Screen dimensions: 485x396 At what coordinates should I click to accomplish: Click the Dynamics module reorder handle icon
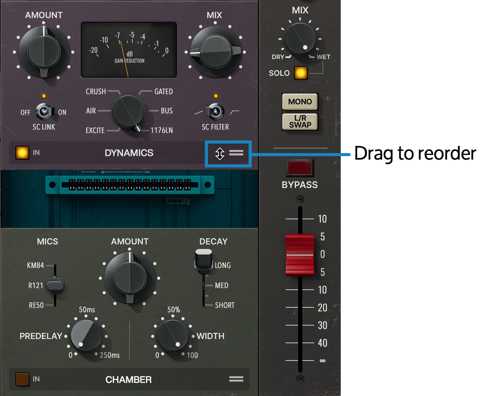pyautogui.click(x=236, y=153)
